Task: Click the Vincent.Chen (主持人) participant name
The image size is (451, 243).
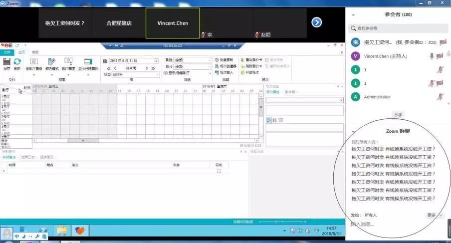Action: coord(386,56)
